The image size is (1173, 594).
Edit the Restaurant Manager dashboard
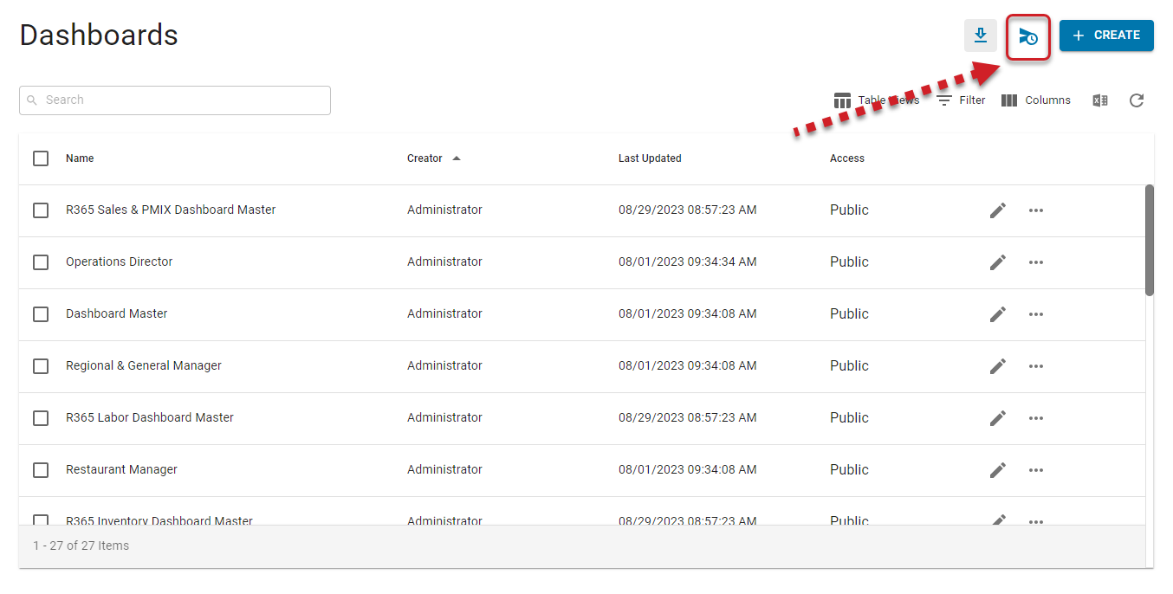[x=998, y=470]
